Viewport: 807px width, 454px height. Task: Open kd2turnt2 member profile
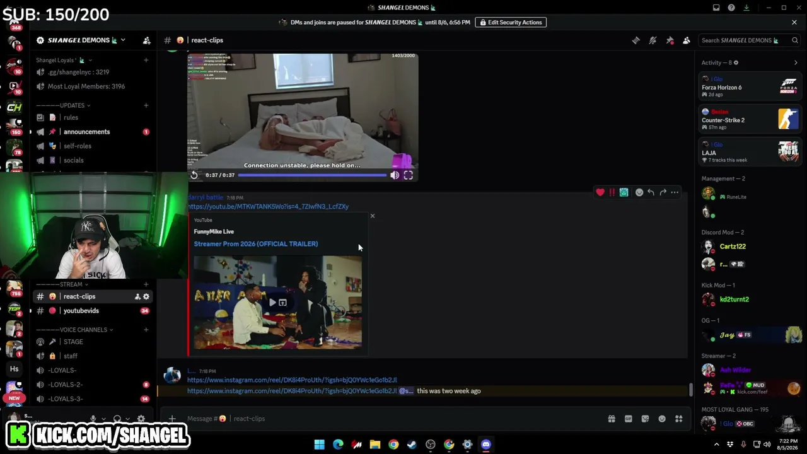click(750, 300)
